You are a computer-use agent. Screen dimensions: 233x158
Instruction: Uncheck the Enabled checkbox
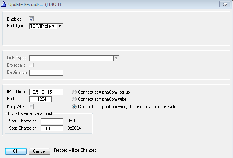[x=31, y=19]
